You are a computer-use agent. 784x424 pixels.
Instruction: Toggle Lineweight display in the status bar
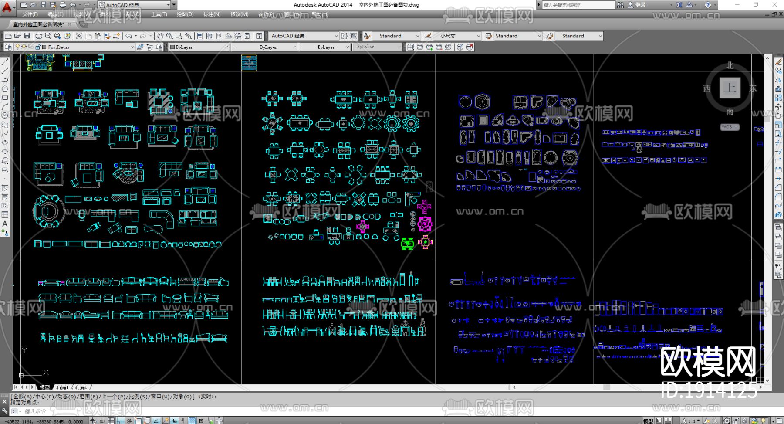tap(183, 421)
